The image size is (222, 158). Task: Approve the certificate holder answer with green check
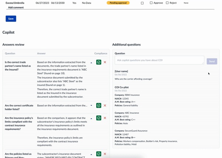pos(99,105)
